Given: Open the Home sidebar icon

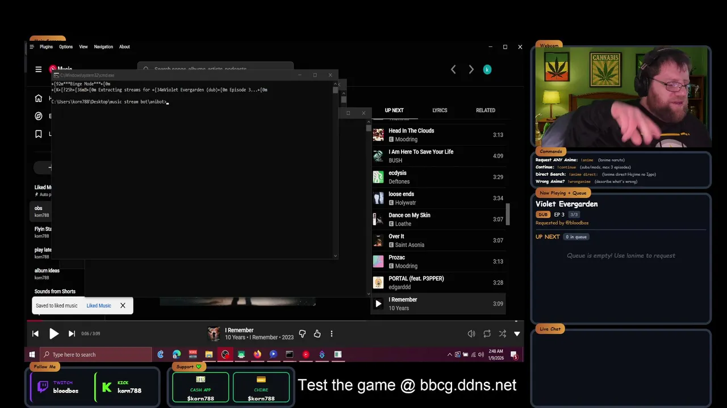Looking at the screenshot, I should 39,98.
